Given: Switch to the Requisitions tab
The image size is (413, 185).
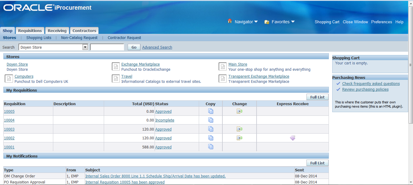Looking at the screenshot, I should 30,31.
